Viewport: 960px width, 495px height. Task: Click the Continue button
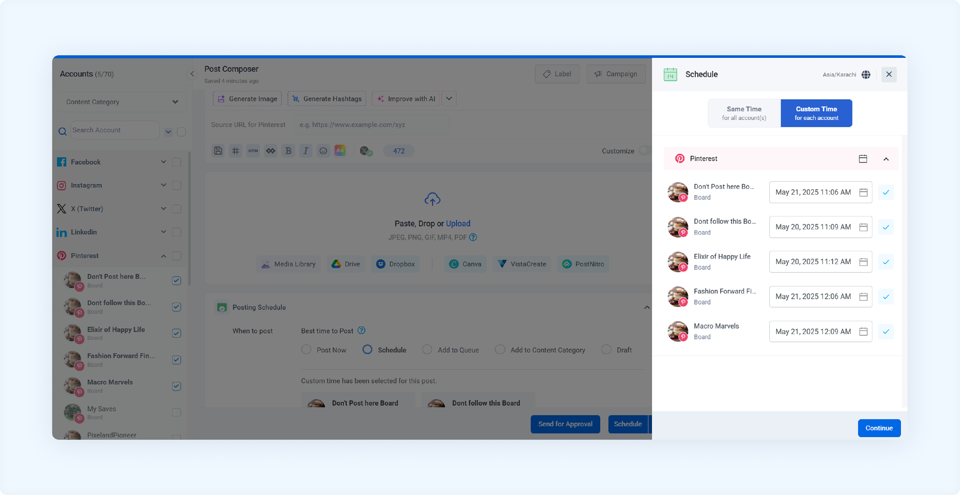879,428
